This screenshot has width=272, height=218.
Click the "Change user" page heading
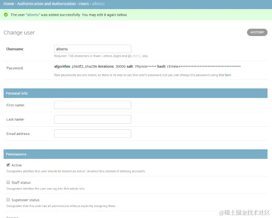click(19, 33)
